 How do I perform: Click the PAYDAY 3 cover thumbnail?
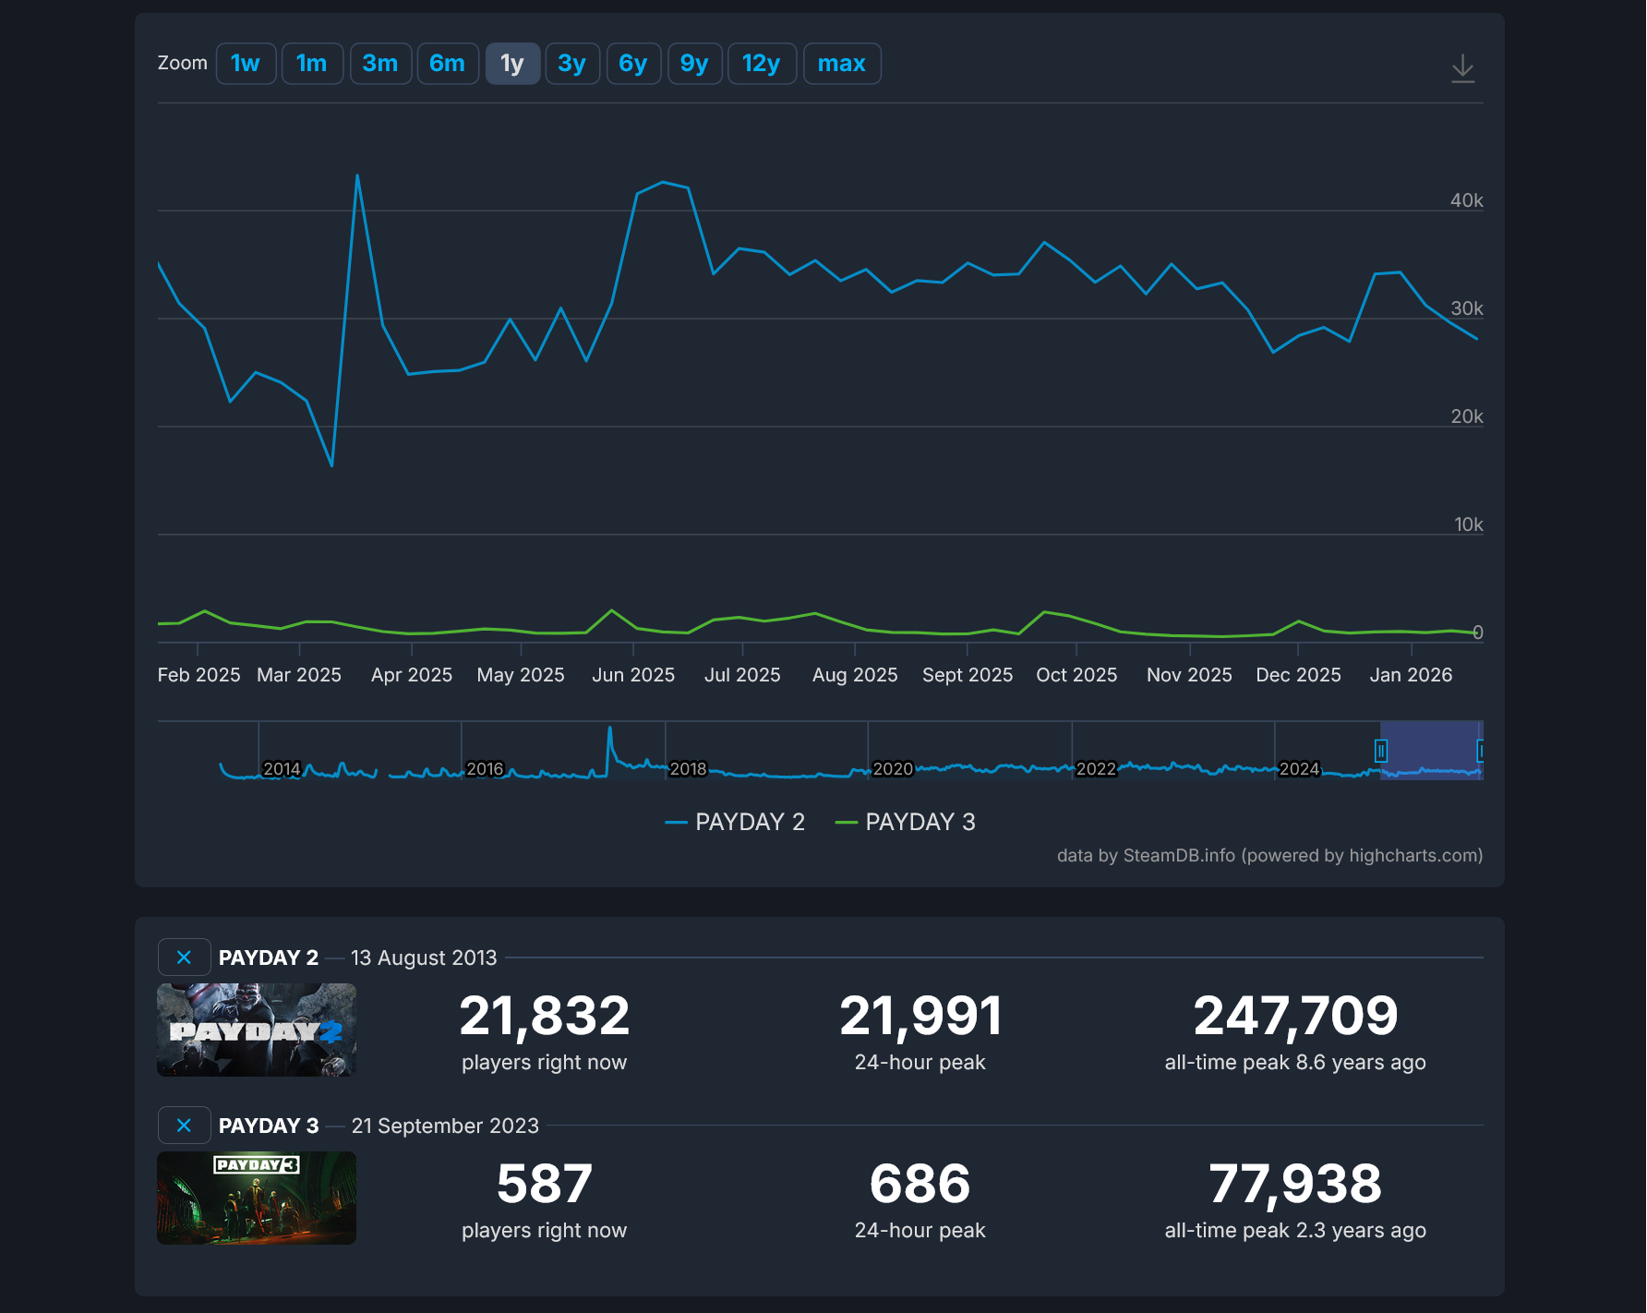pyautogui.click(x=256, y=1198)
